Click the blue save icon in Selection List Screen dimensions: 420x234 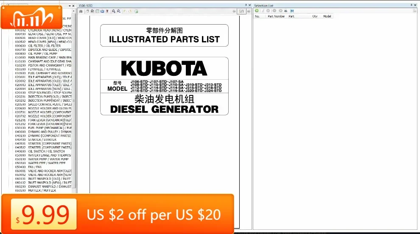(x=292, y=11)
